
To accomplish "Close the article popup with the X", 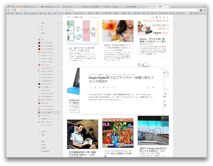I will point(161,69).
